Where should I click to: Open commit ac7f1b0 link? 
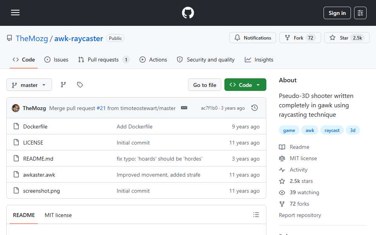pyautogui.click(x=209, y=108)
